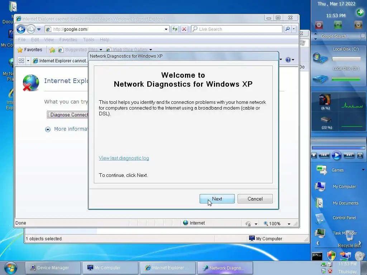Expand the Games dropdown arrow in sidebar
This screenshot has height=275, width=367.
[x=363, y=170]
